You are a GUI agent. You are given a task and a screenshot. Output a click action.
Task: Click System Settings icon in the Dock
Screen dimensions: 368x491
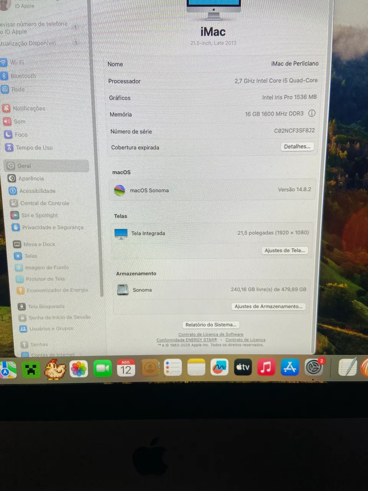(x=314, y=367)
